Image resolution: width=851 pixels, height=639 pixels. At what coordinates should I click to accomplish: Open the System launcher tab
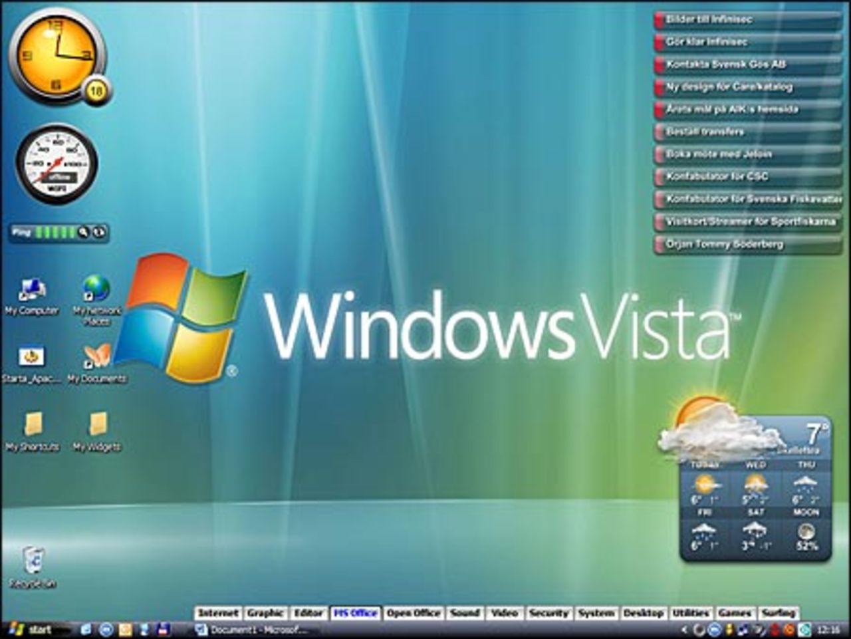596,613
